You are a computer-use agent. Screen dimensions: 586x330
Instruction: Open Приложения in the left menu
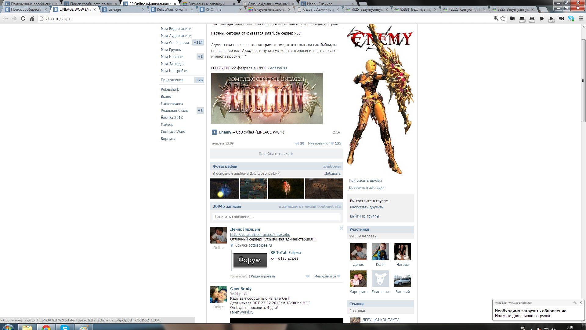pyautogui.click(x=172, y=80)
